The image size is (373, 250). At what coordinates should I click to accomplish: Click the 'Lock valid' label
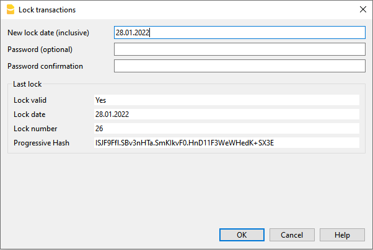click(30, 100)
